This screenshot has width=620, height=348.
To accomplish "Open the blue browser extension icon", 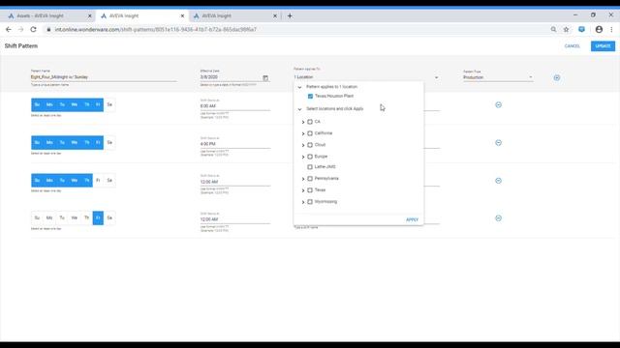I will pyautogui.click(x=581, y=29).
